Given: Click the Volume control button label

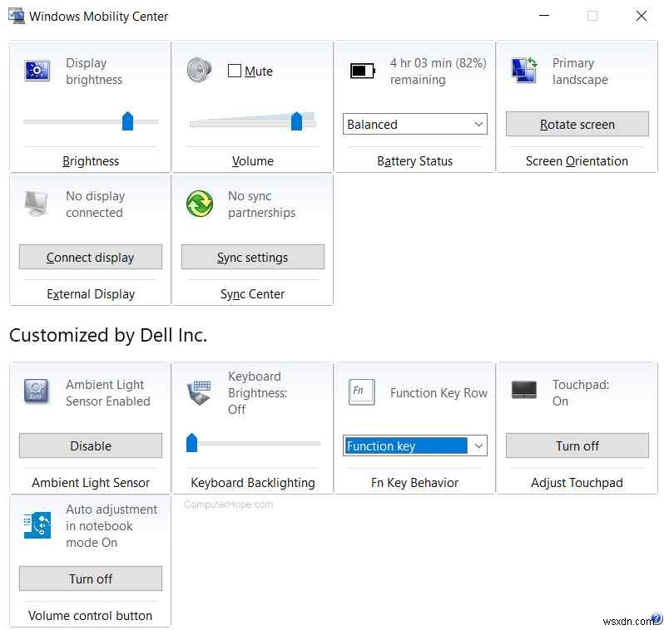Looking at the screenshot, I should pos(90,615).
